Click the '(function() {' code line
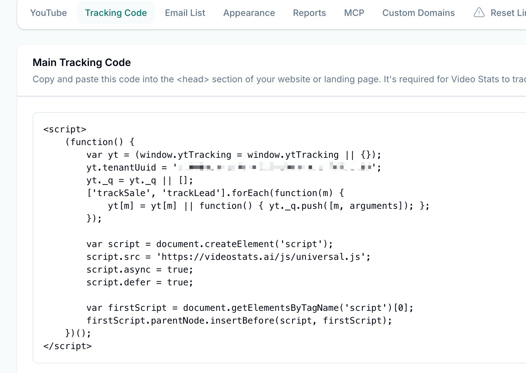The width and height of the screenshot is (526, 373). [x=100, y=142]
